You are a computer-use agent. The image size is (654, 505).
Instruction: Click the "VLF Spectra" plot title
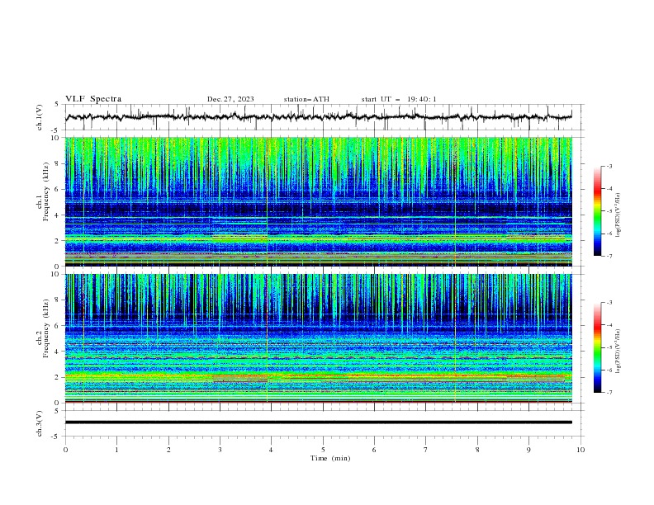click(93, 99)
